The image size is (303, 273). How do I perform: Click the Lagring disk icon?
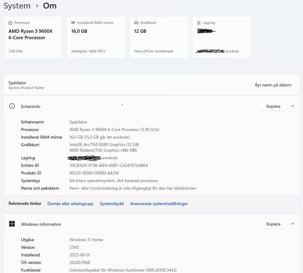click(199, 23)
